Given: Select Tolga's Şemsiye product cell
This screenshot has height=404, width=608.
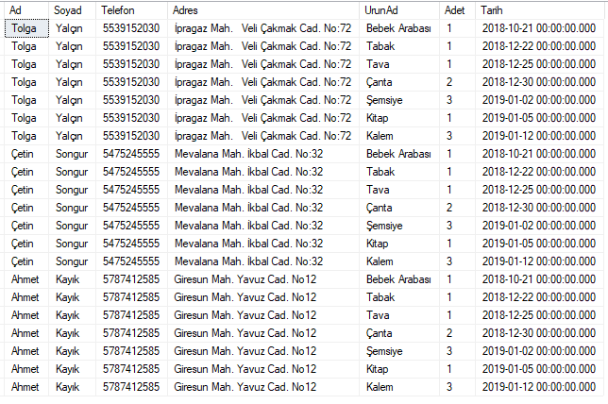Looking at the screenshot, I should click(399, 100).
